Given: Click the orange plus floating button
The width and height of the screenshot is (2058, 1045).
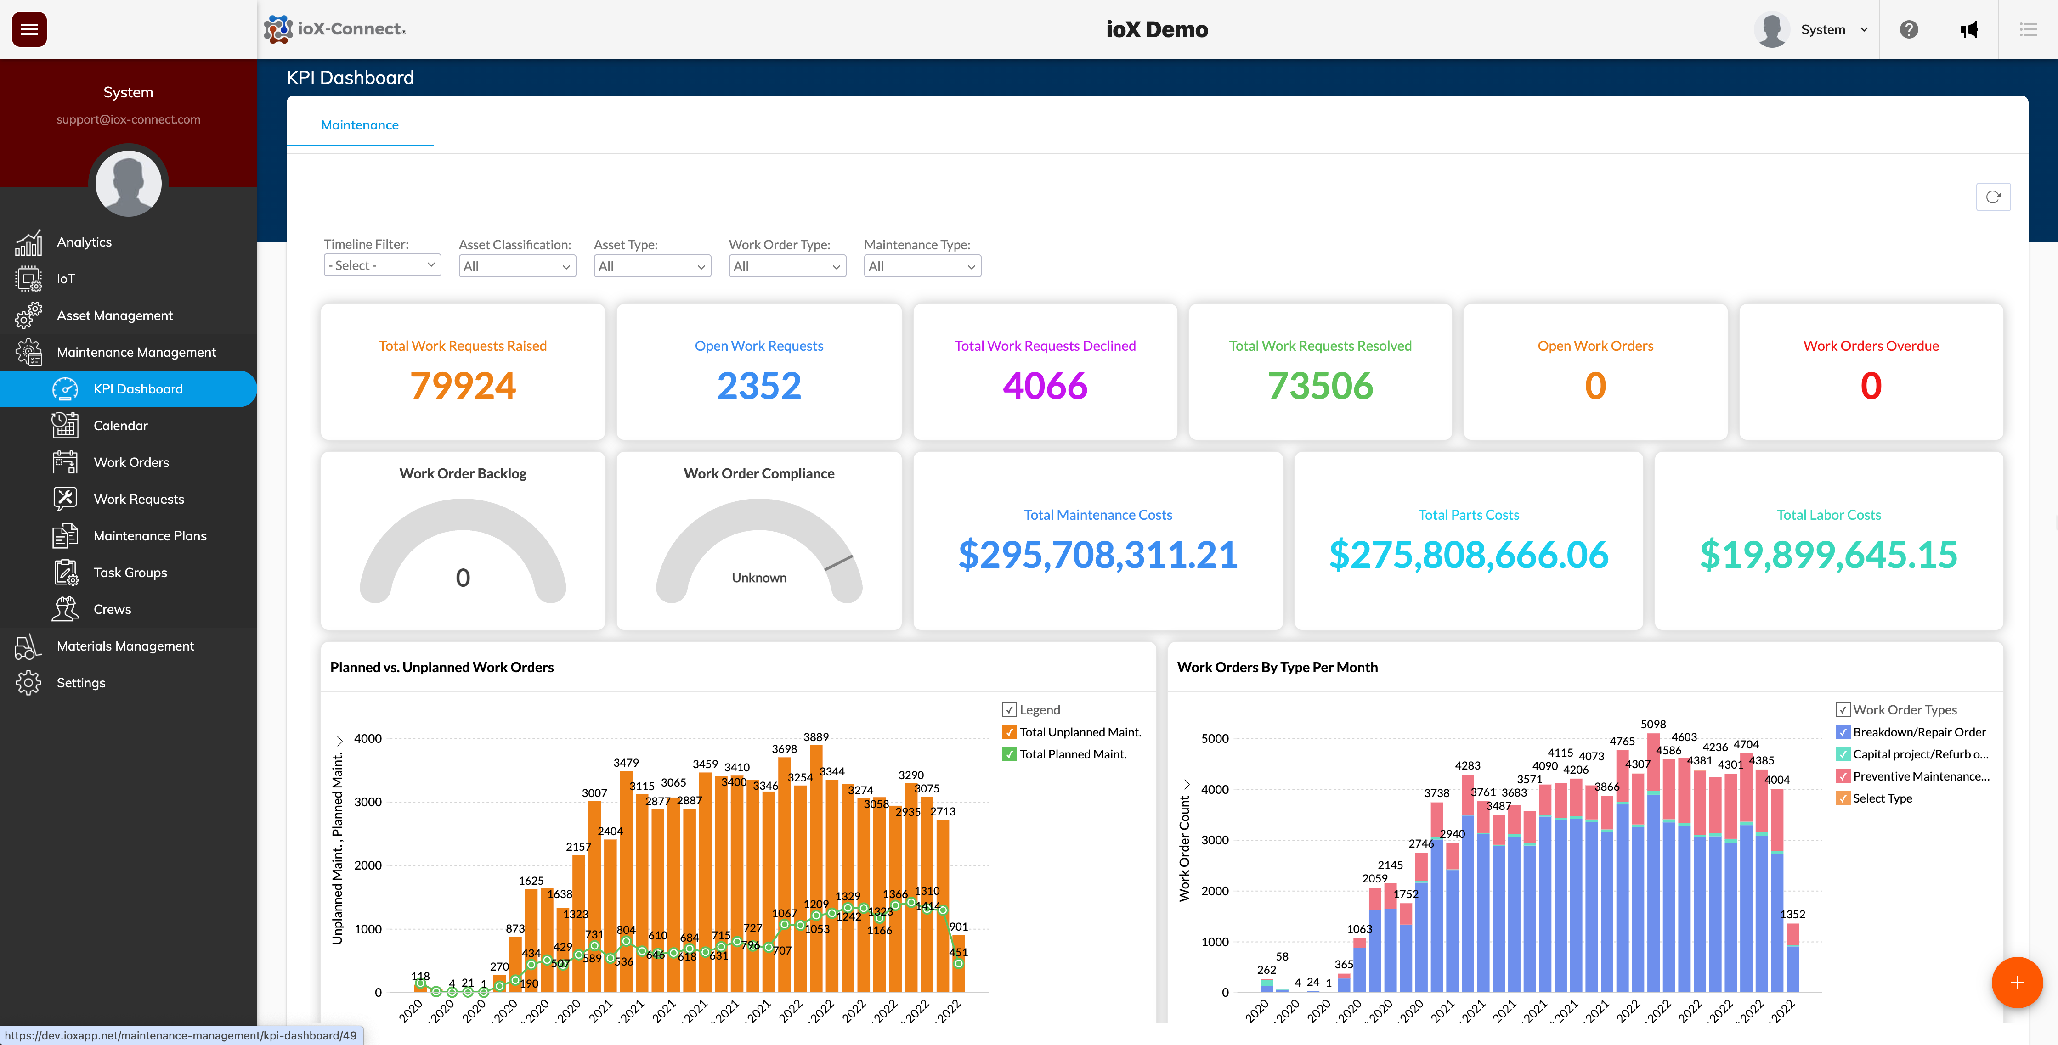Looking at the screenshot, I should point(2017,983).
